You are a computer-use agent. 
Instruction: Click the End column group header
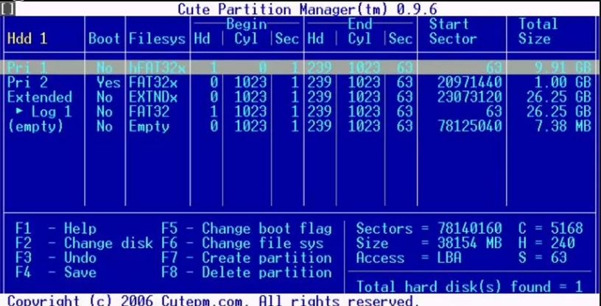[x=360, y=24]
